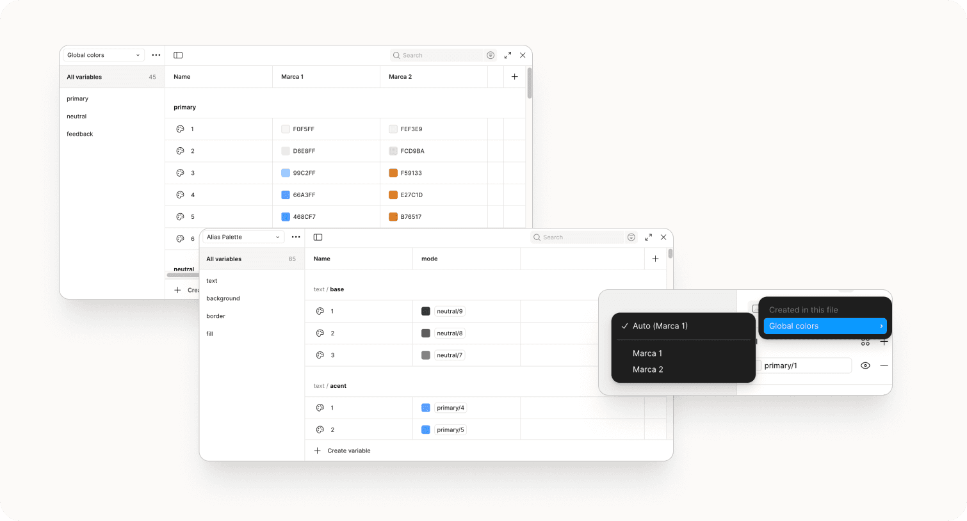Click the 66A3FF color swatch

286,195
